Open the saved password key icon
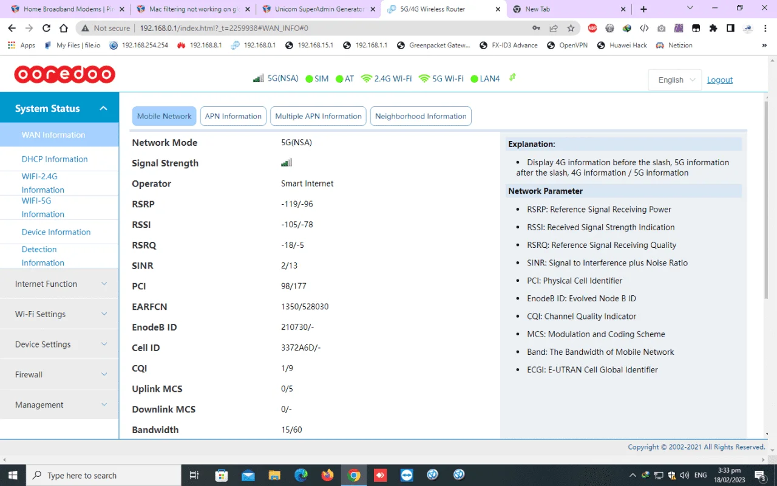Viewport: 777px width, 486px height. point(536,28)
